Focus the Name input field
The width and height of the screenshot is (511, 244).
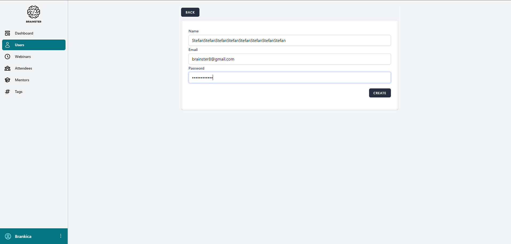(x=289, y=40)
